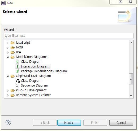Select Sequence Diagram wizard
The height and width of the screenshot is (131, 138).
pyautogui.click(x=34, y=85)
